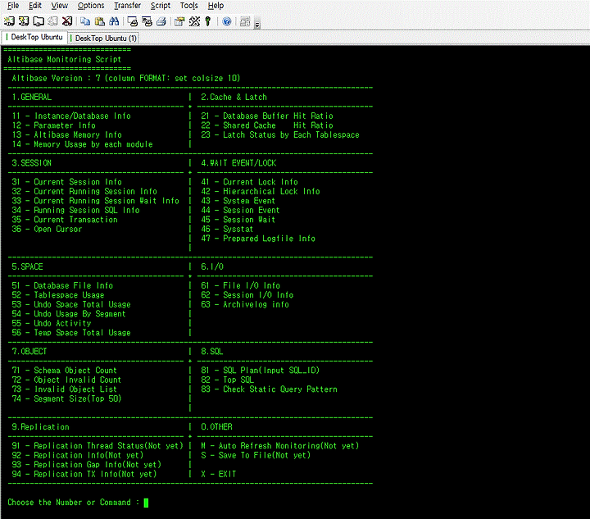This screenshot has height=519, width=590.
Task: Click '94 - Replication TX Info(Not yet)'
Action: (84, 474)
